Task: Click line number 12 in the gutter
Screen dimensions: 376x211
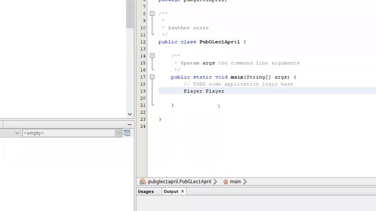Action: pos(143,42)
